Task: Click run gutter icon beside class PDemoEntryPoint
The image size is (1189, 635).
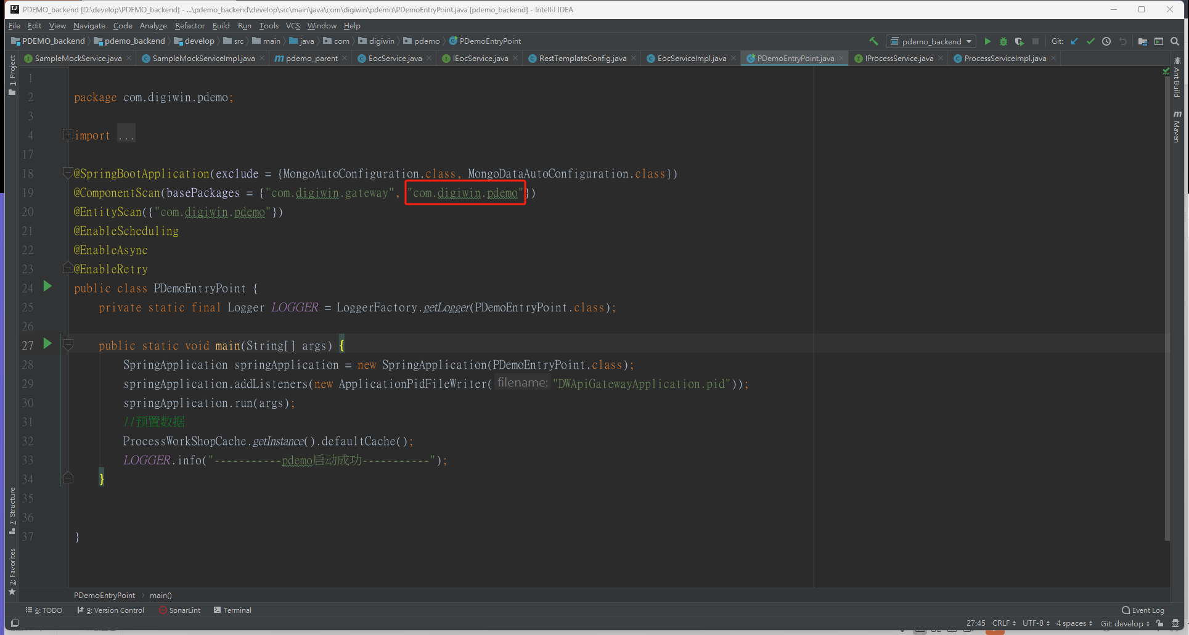Action: pyautogui.click(x=47, y=287)
